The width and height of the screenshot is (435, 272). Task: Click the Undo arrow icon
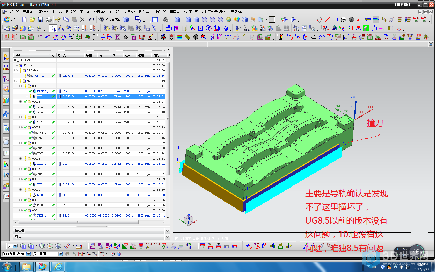tap(91, 19)
